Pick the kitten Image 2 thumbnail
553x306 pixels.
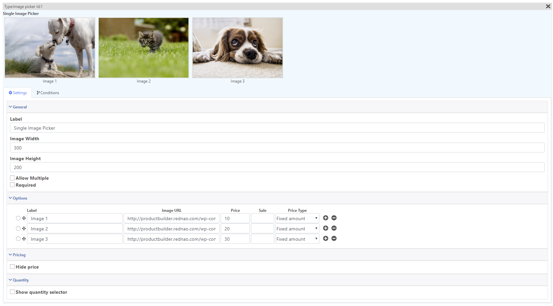pyautogui.click(x=144, y=48)
